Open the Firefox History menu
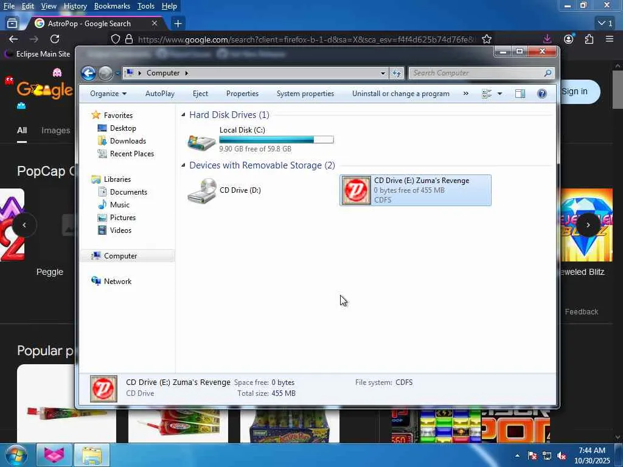 pyautogui.click(x=75, y=6)
